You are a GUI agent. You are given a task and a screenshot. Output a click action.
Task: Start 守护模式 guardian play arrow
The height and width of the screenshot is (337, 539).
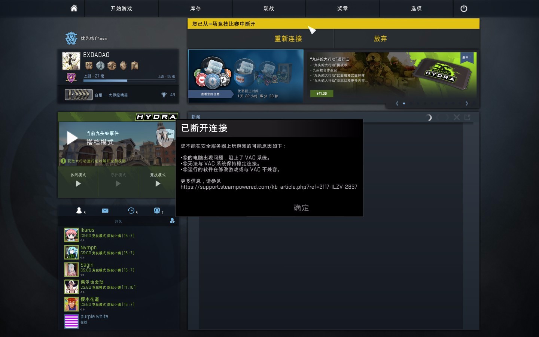[118, 183]
